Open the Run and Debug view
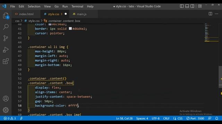Image resolution: width=222 pixels, height=124 pixels. tap(6, 50)
